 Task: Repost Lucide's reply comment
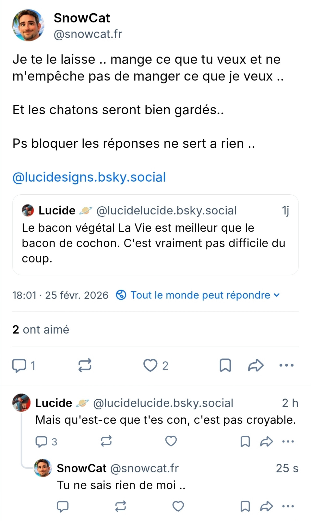pos(106,441)
